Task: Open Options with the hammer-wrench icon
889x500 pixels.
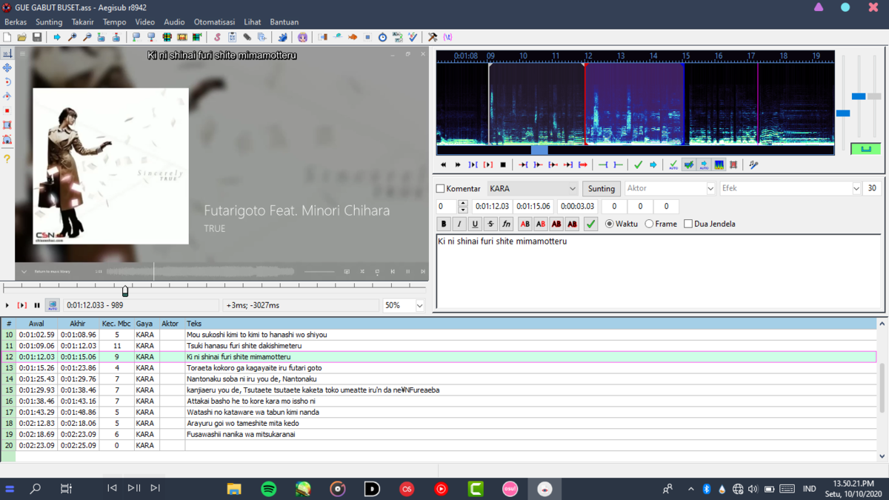Action: 433,37
